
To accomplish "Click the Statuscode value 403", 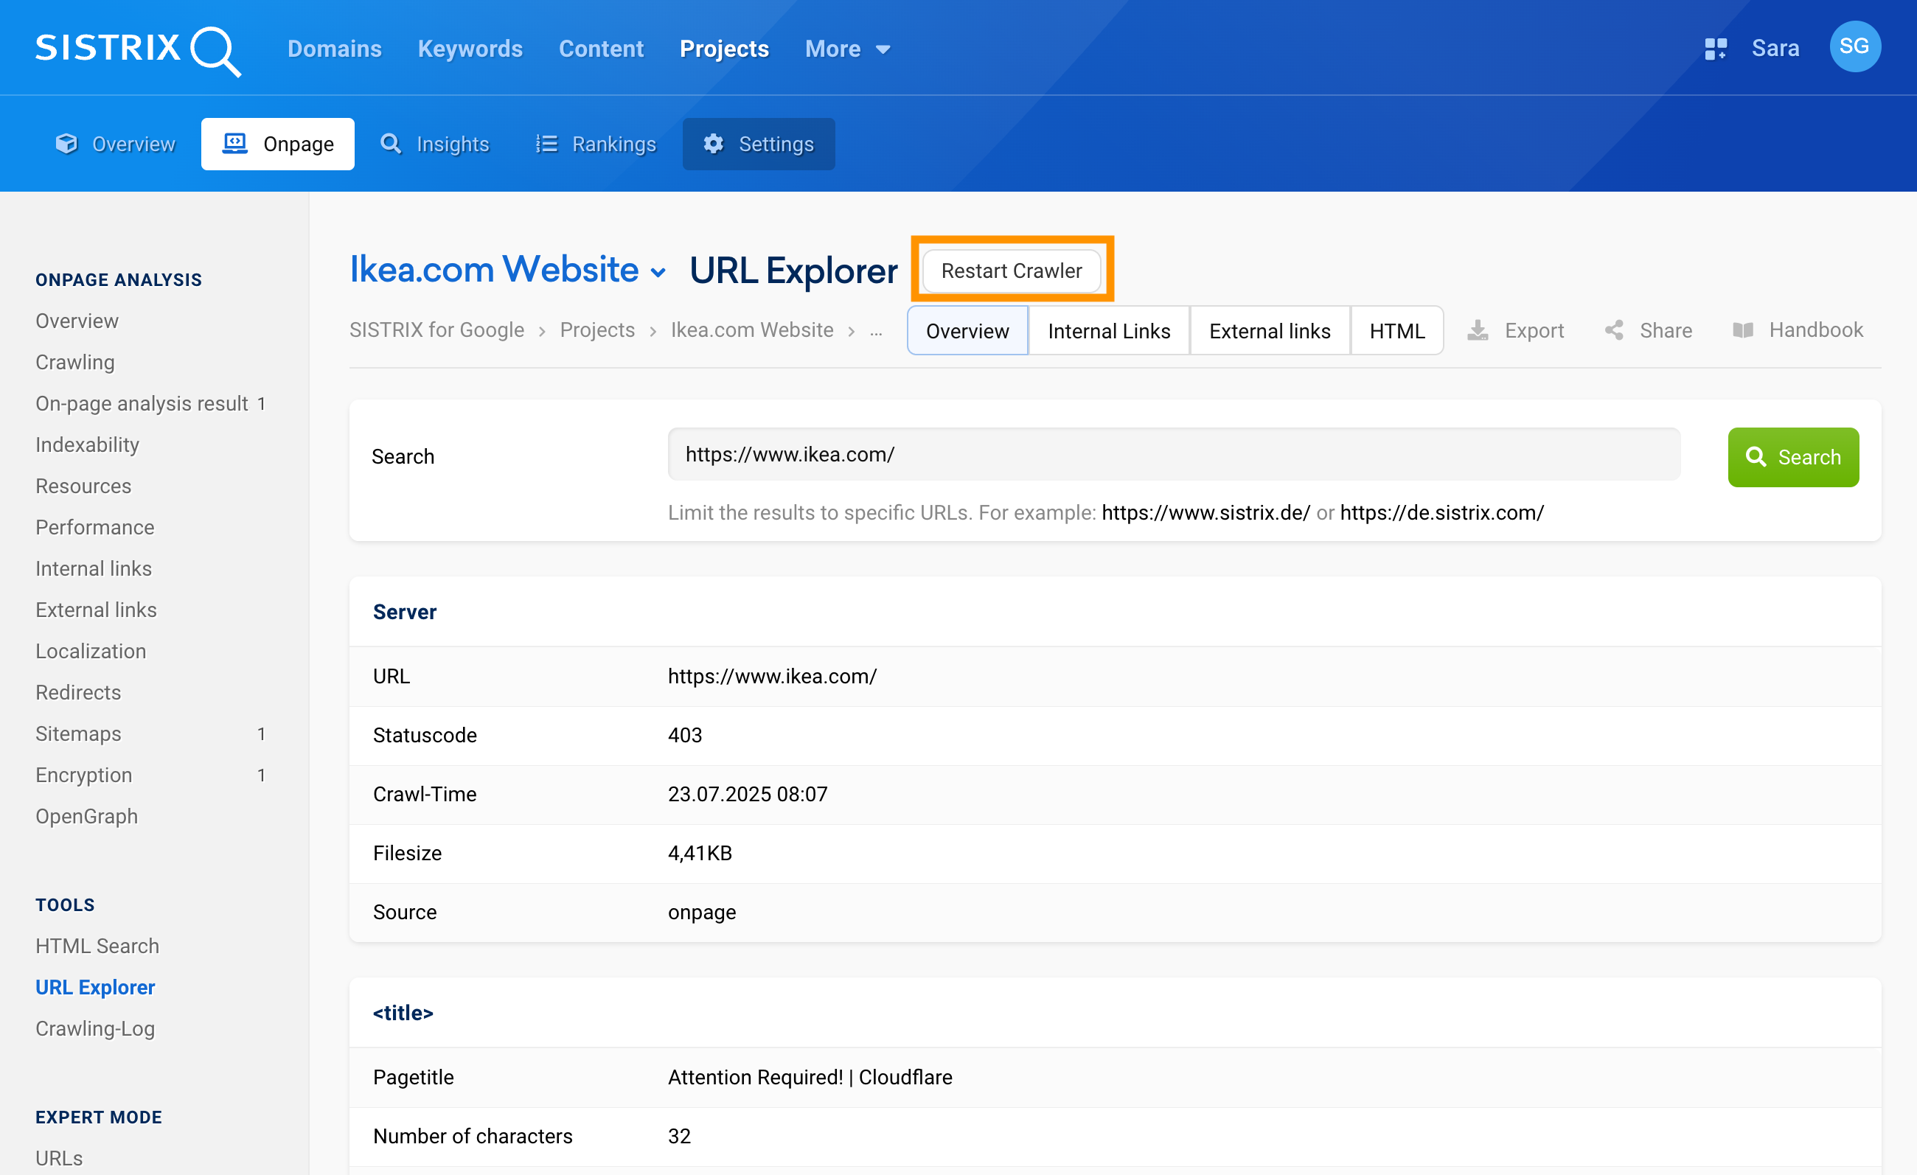I will coord(685,735).
